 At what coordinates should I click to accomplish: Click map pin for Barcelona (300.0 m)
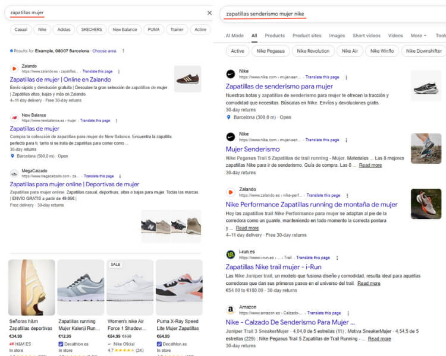pyautogui.click(x=228, y=117)
